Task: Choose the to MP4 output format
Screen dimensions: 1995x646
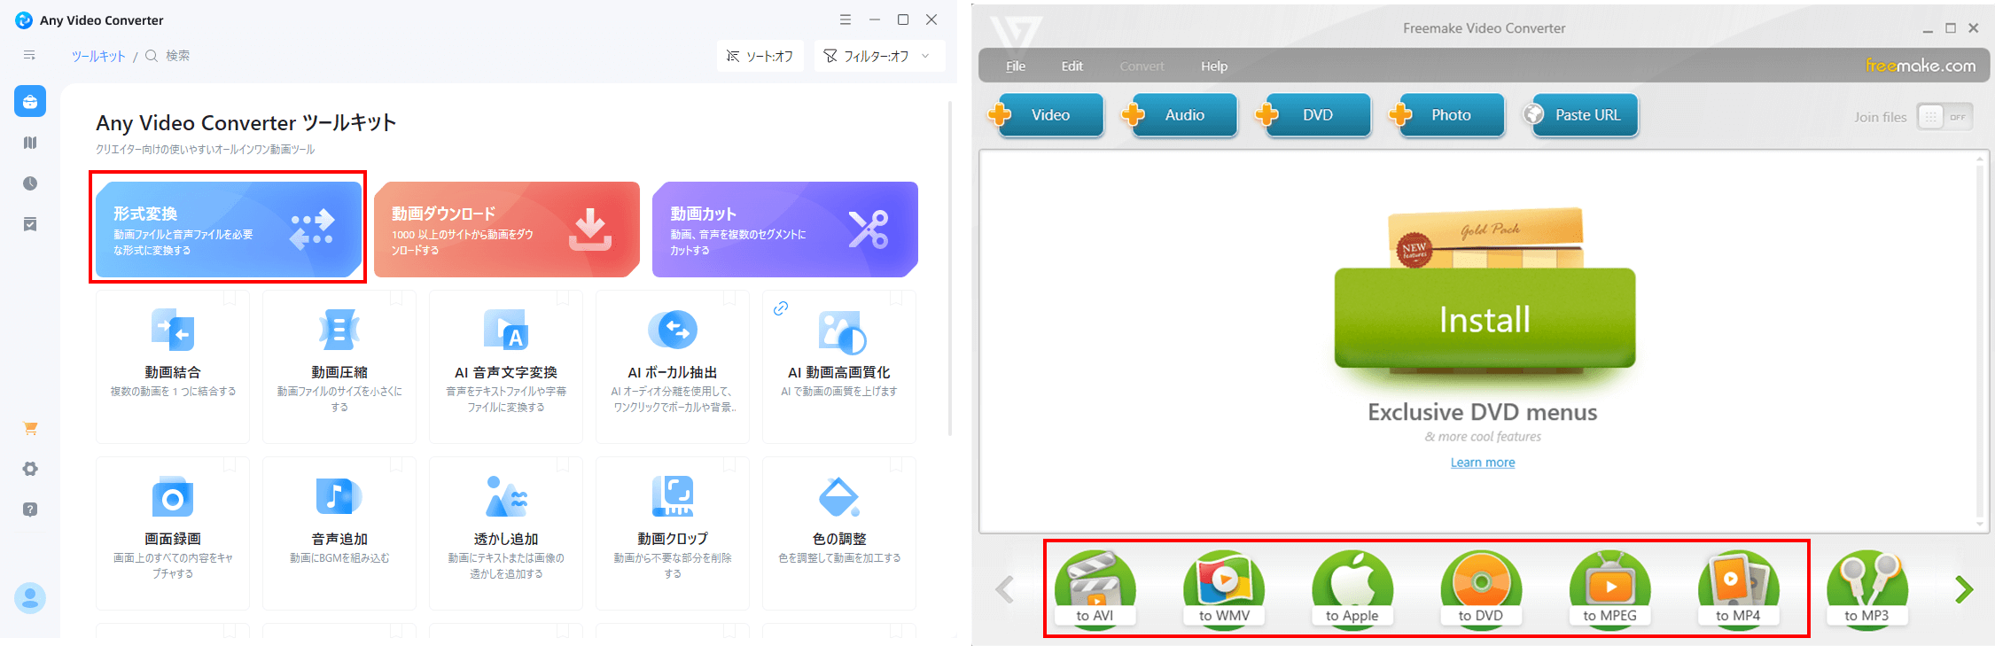Action: pyautogui.click(x=1738, y=589)
